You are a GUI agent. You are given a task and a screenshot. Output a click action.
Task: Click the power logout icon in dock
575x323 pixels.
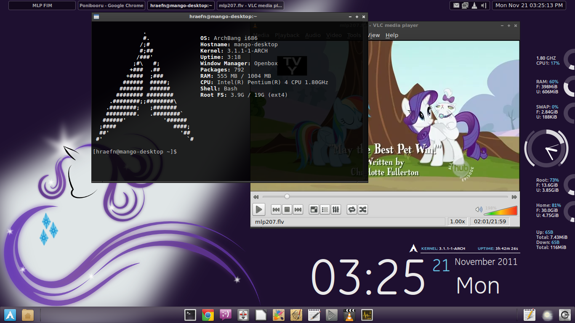pos(564,315)
